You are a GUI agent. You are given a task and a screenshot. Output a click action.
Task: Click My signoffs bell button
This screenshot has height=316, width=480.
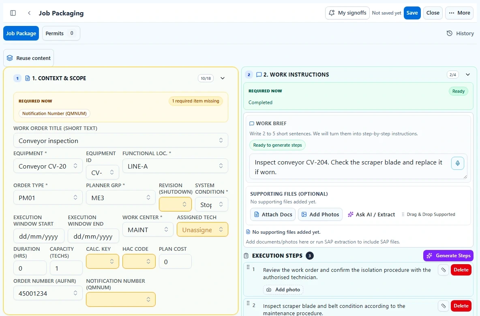coord(347,13)
